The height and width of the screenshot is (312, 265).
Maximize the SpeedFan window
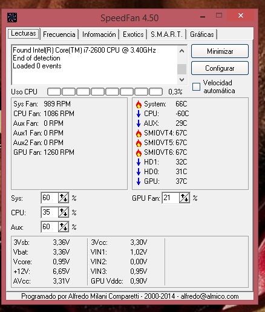point(219,15)
